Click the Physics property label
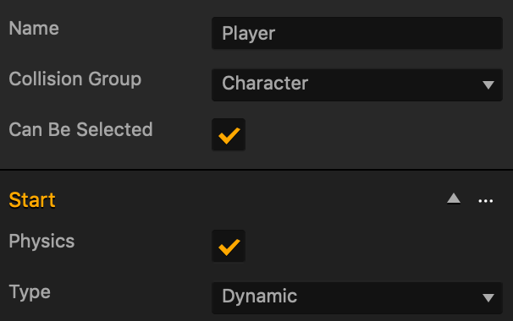 pyautogui.click(x=41, y=242)
